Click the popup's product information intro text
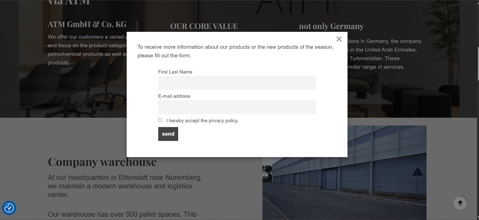The image size is (479, 220). coord(235,51)
